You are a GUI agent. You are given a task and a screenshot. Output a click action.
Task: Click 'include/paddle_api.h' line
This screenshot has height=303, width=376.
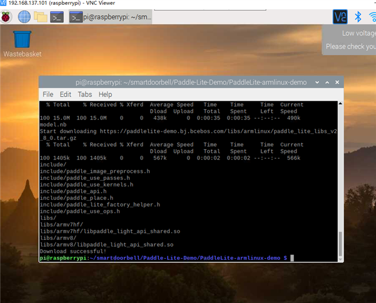click(x=73, y=191)
